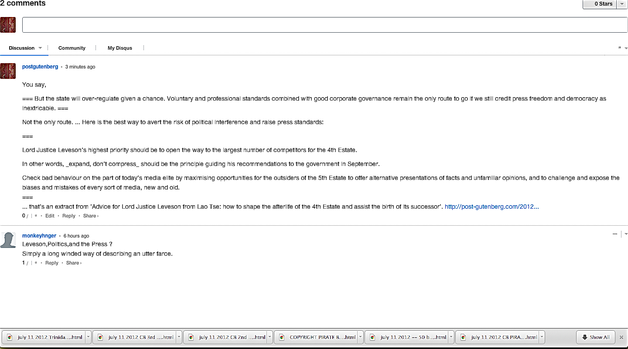
Task: Expand the 0 Stars dropdown arrow
Action: (x=622, y=4)
